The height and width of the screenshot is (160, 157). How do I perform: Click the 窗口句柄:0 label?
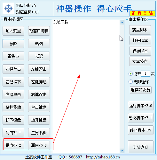point(26,5)
